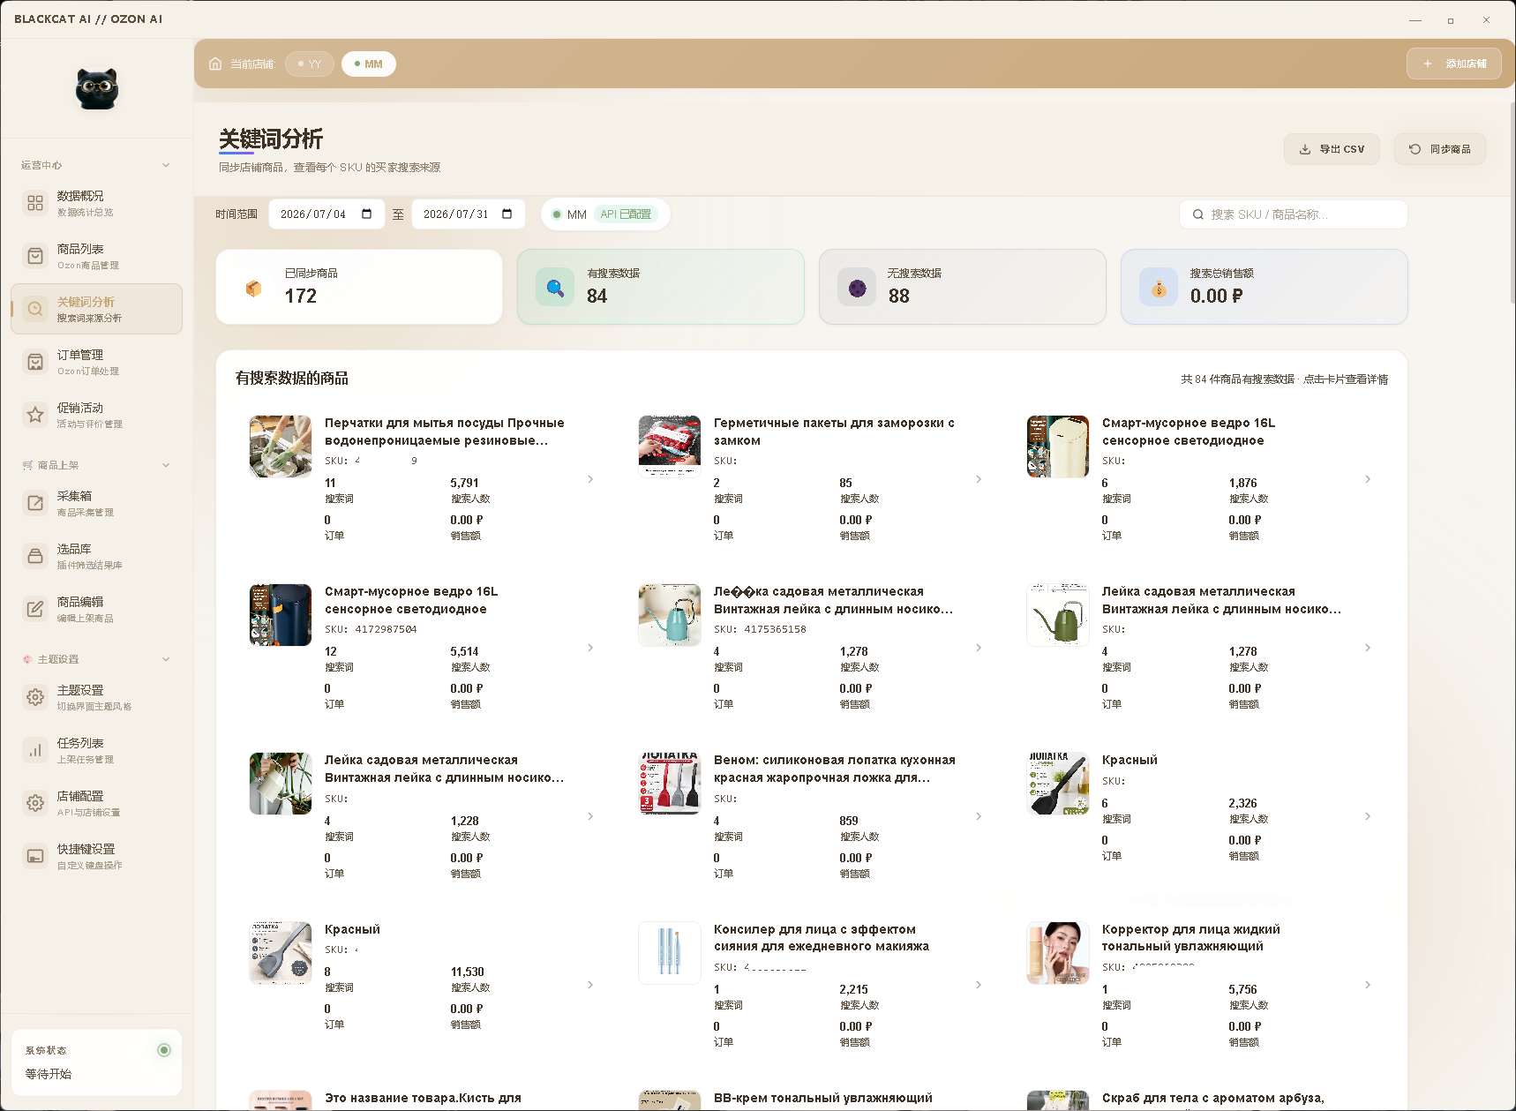Click the 系统状态 green indicator
1516x1111 pixels.
pyautogui.click(x=164, y=1050)
